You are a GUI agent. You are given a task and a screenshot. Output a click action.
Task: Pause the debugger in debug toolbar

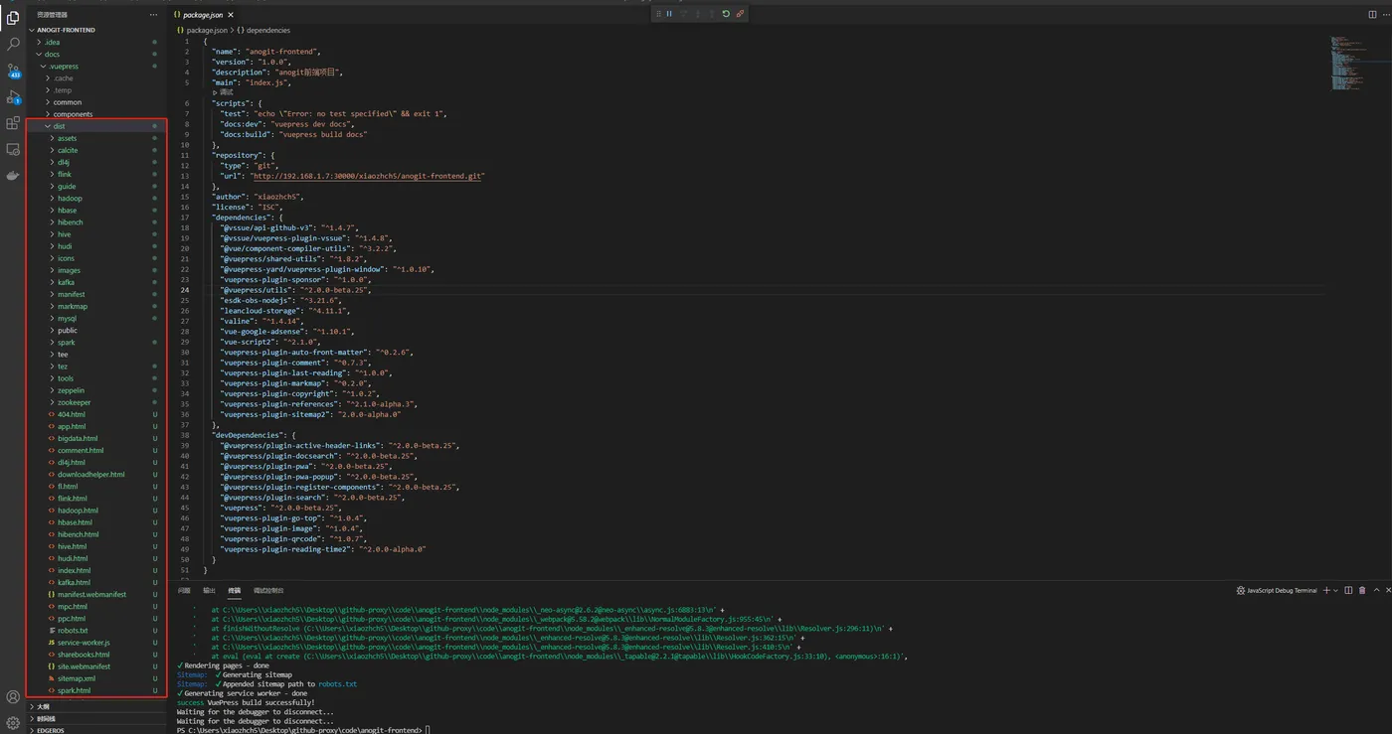(669, 14)
